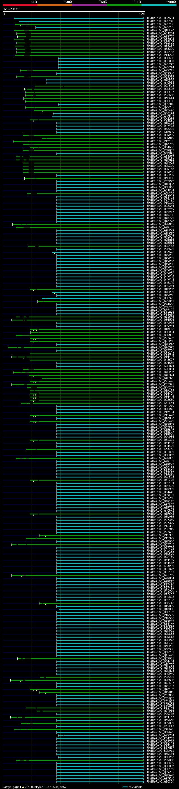
Task: Select label UniRef100_A9TKU6
Action: pos(160,779)
